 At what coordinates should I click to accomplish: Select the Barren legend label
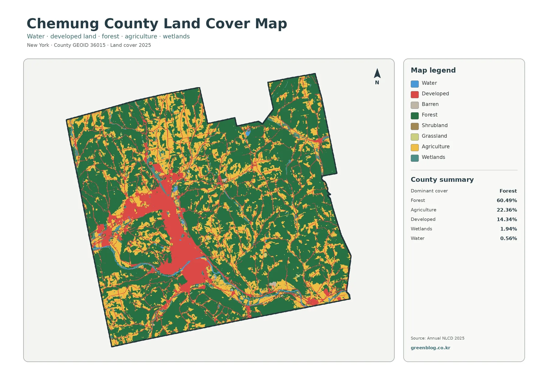(430, 104)
